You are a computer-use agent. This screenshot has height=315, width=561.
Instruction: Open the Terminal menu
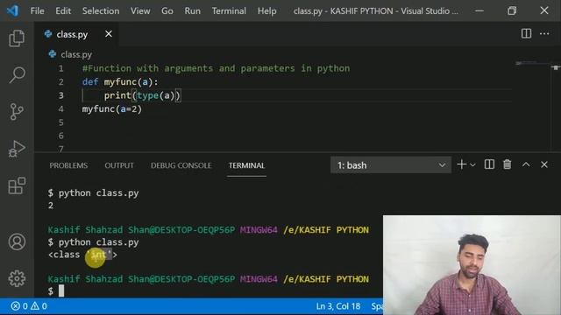point(229,11)
